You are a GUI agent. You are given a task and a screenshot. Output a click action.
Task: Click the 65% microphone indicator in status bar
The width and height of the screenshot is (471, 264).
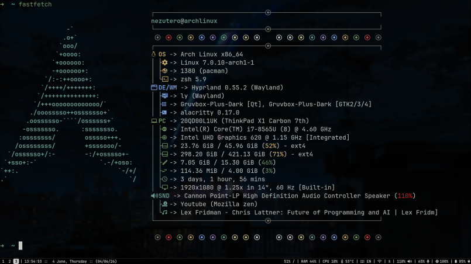[x=424, y=261]
